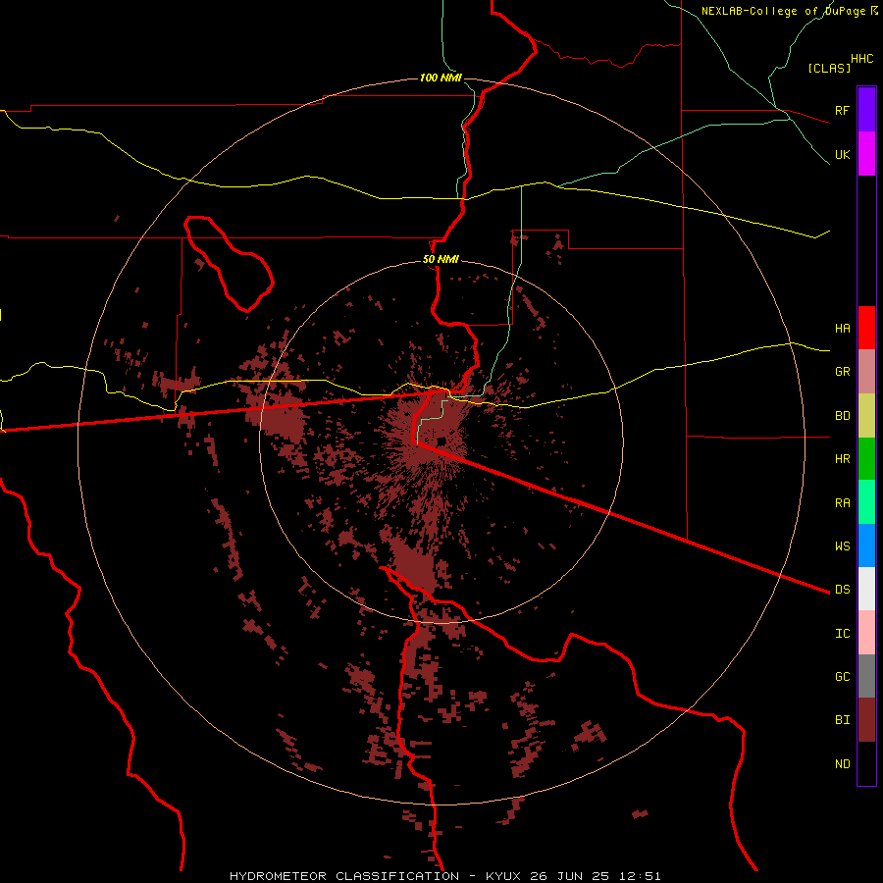Click the HA legend label

(x=842, y=328)
